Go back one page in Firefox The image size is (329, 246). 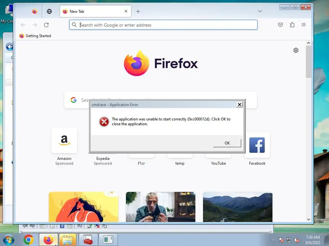tap(23, 25)
